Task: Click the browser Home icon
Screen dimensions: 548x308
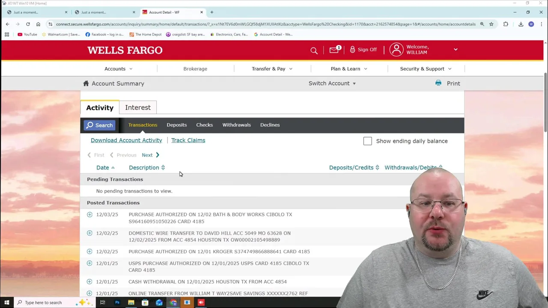Action: click(38, 24)
